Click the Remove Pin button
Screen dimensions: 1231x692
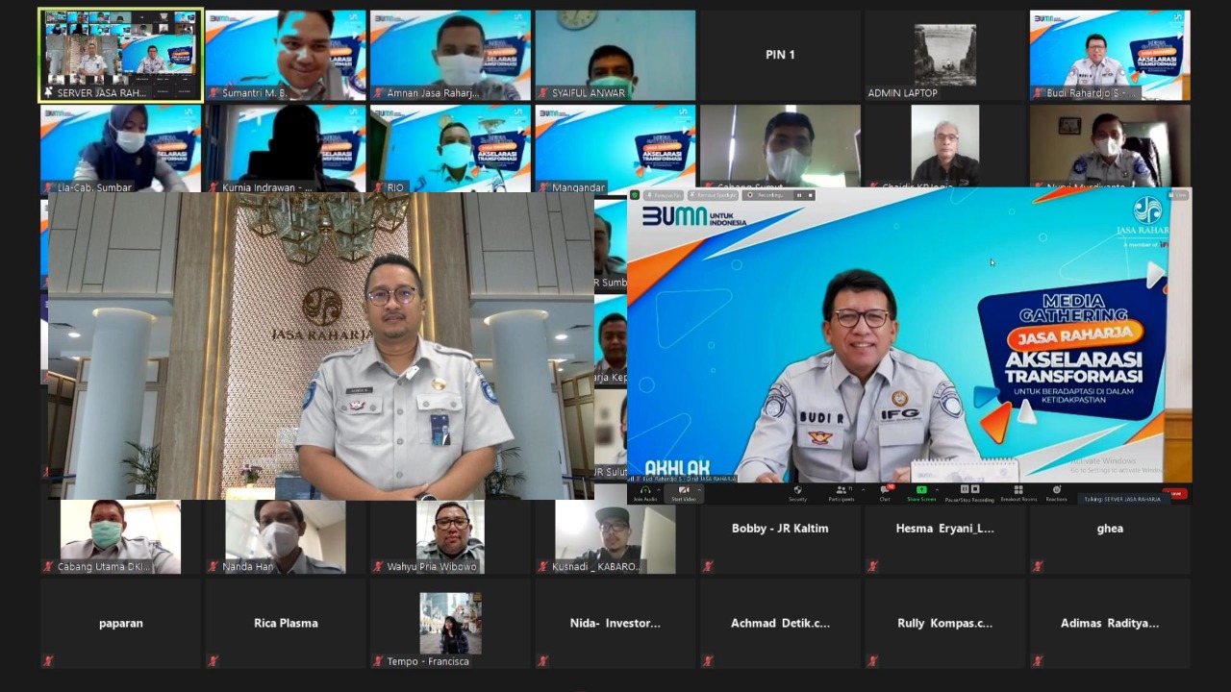click(662, 195)
